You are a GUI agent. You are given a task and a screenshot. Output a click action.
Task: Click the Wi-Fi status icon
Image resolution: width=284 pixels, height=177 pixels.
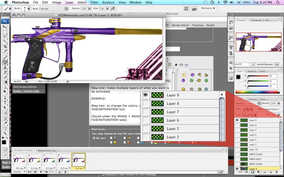(x=225, y=2)
